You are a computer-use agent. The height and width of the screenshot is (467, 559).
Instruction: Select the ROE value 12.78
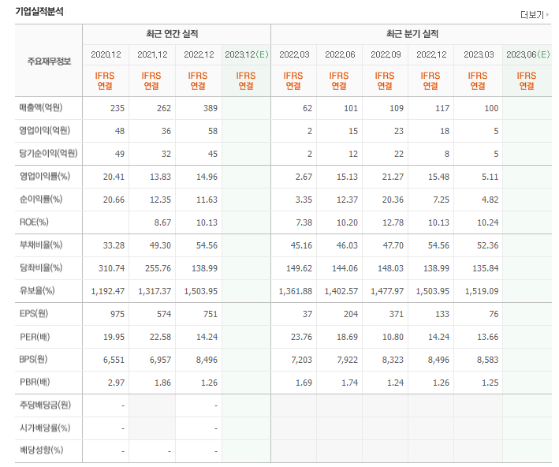click(x=393, y=222)
